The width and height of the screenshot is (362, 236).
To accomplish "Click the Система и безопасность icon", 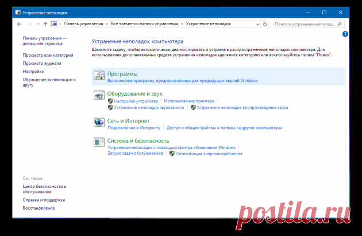I will (99, 142).
